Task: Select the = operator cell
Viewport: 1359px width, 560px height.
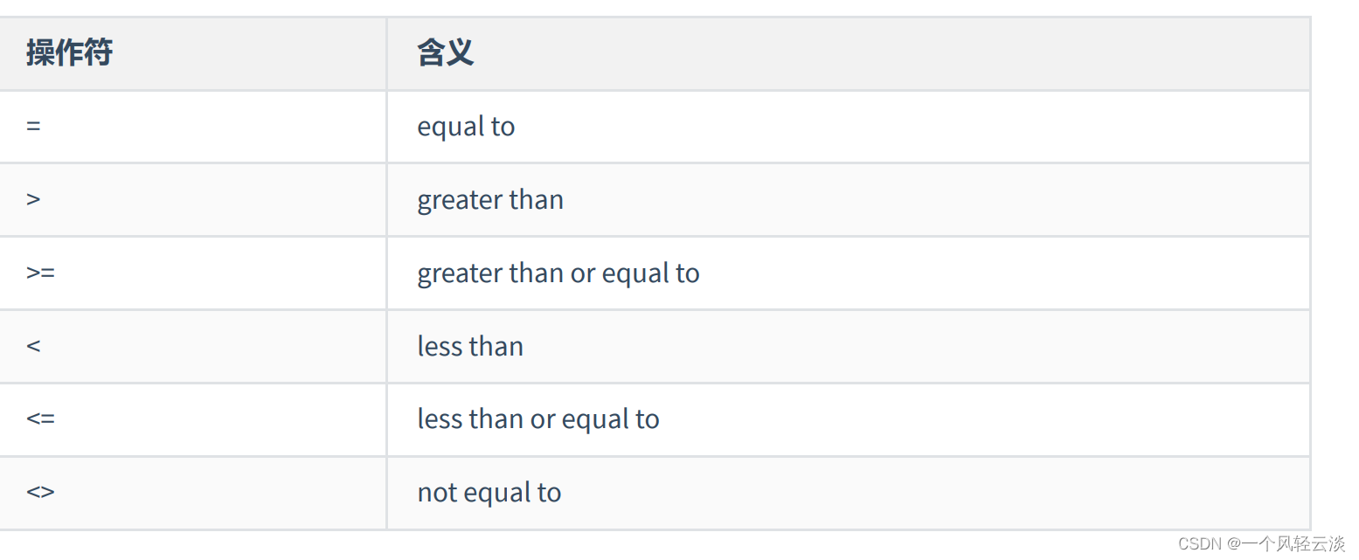Action: click(192, 127)
